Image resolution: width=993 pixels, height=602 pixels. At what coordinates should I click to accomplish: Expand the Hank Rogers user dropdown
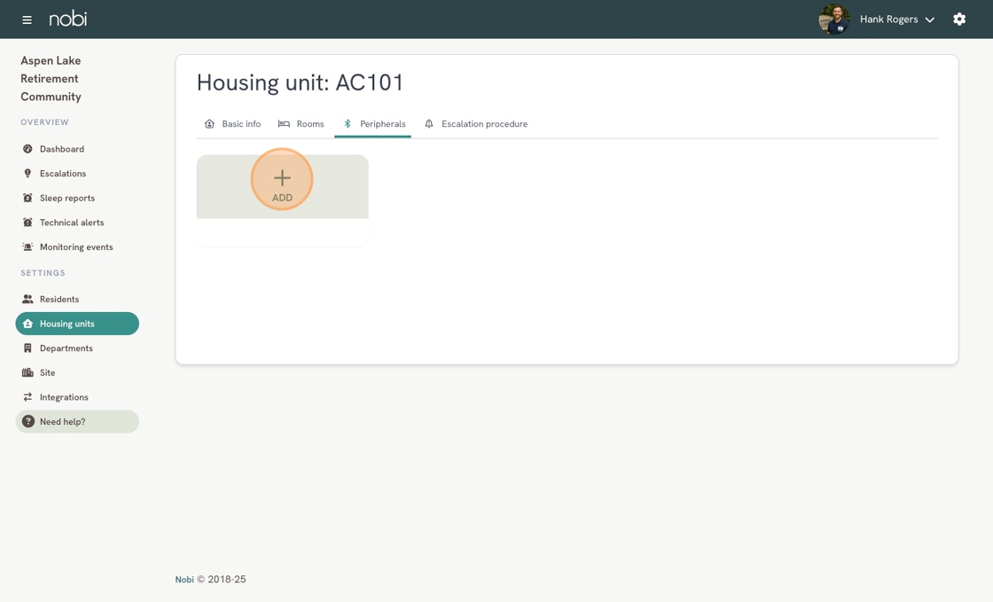tap(929, 20)
